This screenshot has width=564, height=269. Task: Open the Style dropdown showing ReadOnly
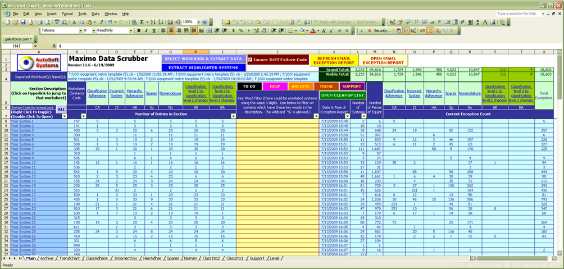click(x=130, y=30)
